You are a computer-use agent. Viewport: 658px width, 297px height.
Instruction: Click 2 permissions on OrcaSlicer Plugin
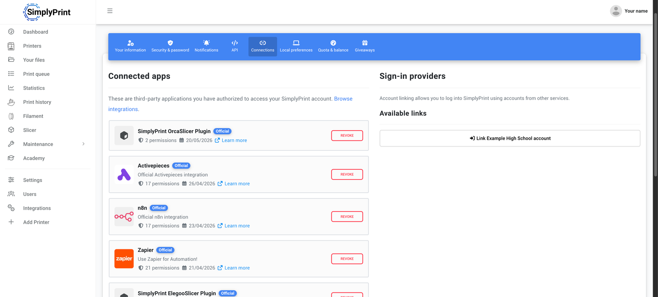158,140
